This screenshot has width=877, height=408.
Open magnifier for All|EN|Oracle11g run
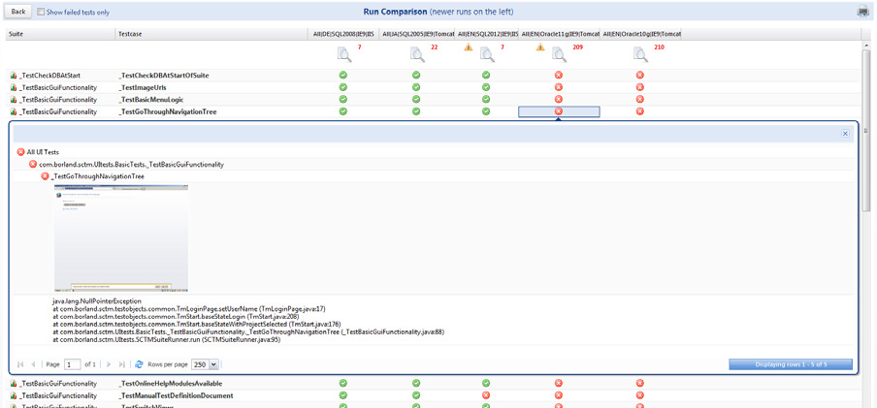[x=560, y=55]
